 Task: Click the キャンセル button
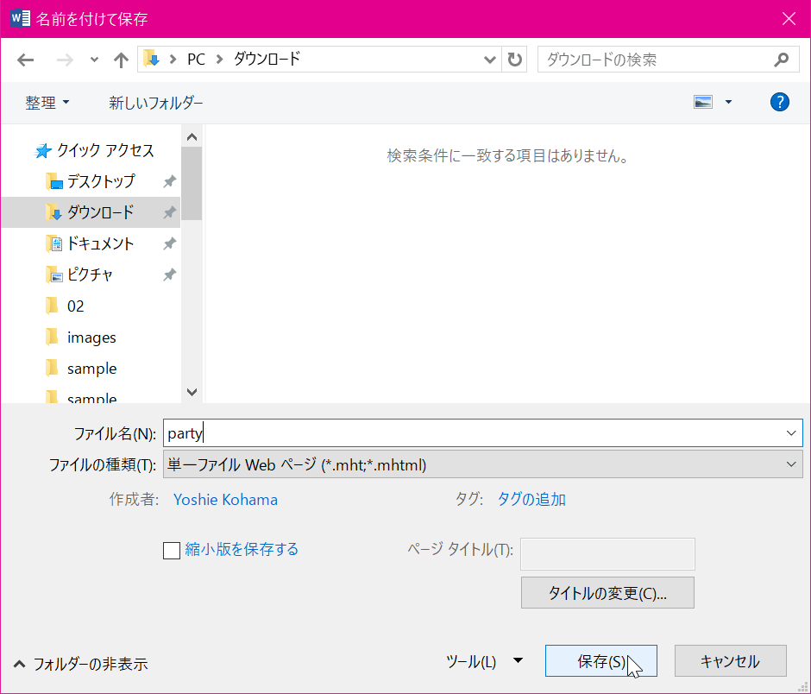click(730, 661)
